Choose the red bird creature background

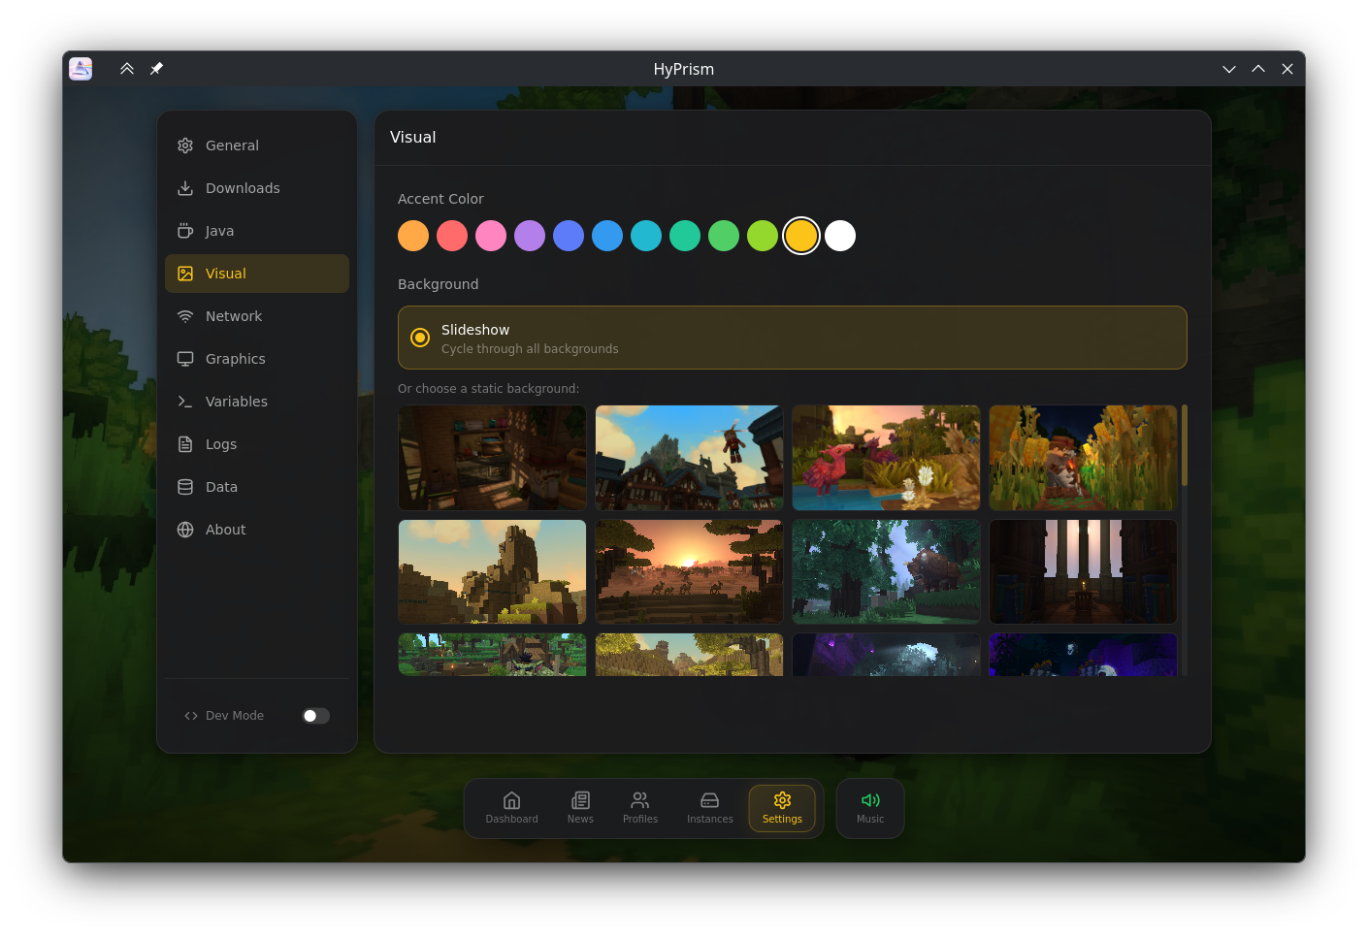pyautogui.click(x=886, y=458)
